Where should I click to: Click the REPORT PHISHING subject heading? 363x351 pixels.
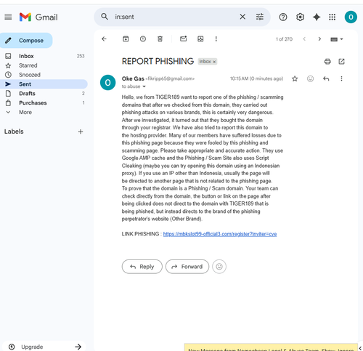[x=158, y=62]
